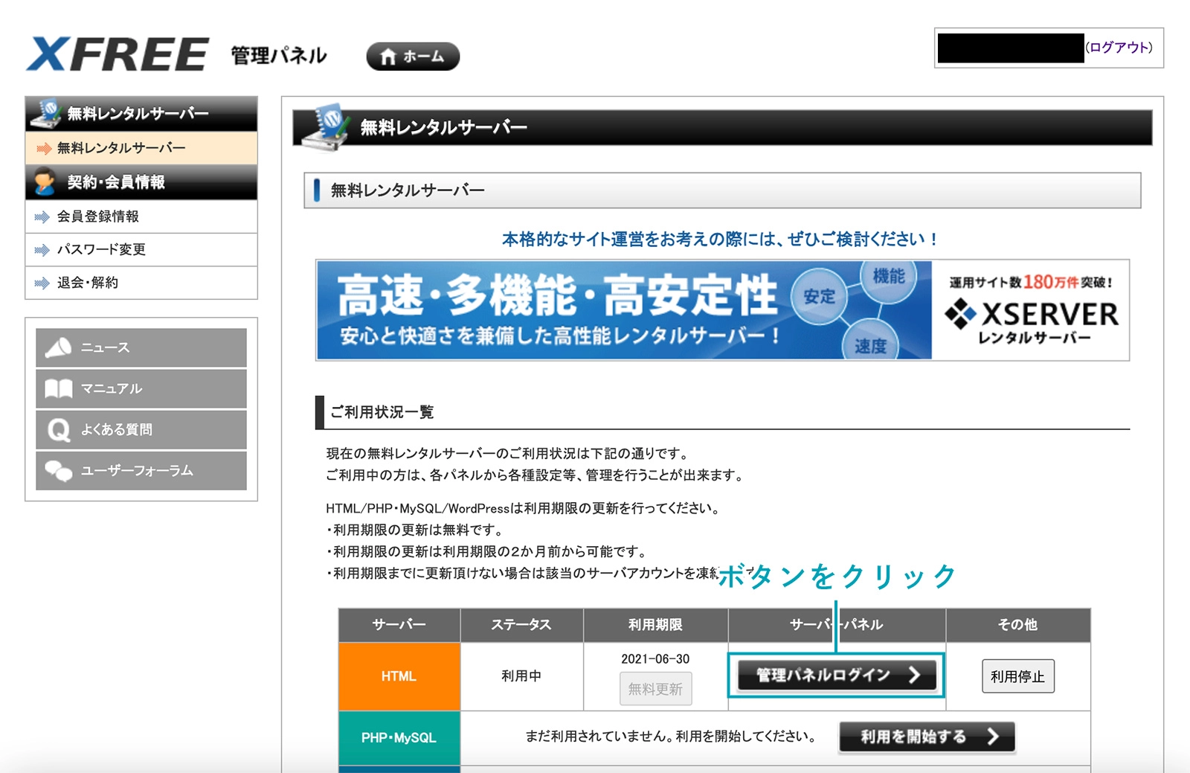This screenshot has height=773, width=1190.
Task: Click the ご利用状況一覧 heading
Action: point(382,412)
